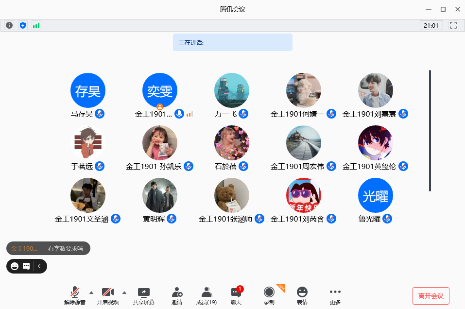Viewport: 465px width, 309px height.
Task: Select the 奕雯 blue avatar
Action: pos(160,90)
